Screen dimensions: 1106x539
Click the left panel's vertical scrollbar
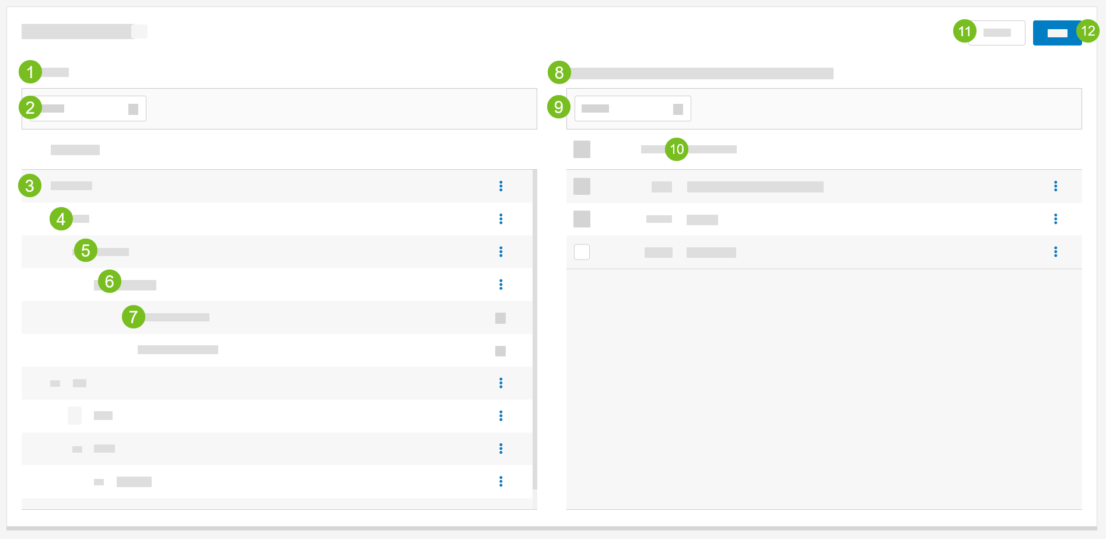(534, 327)
